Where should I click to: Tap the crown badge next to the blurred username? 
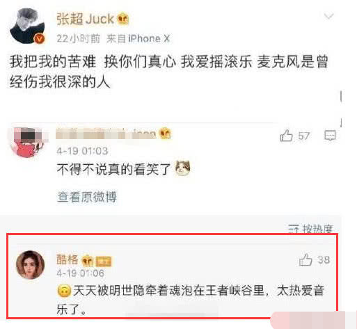click(x=165, y=134)
